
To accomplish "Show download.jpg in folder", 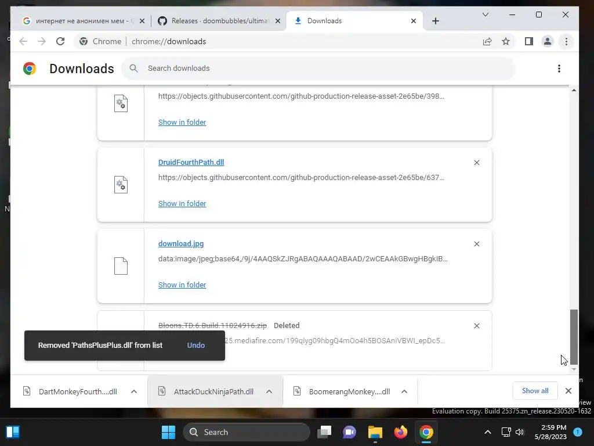I will (182, 285).
